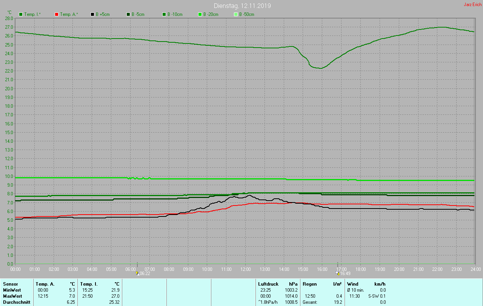The height and width of the screenshot is (306, 483).
Task: Click the pressure average value '1008.5'
Action: (291, 302)
